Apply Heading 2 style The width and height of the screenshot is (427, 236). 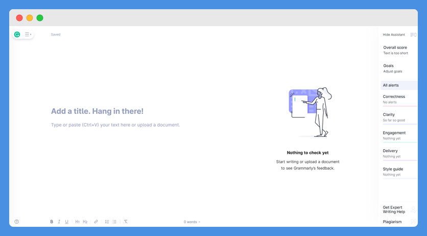coord(85,222)
